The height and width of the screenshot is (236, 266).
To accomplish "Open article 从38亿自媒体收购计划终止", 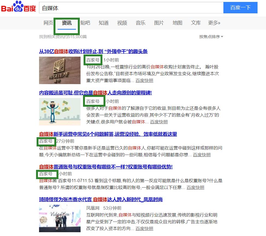I will [93, 51].
